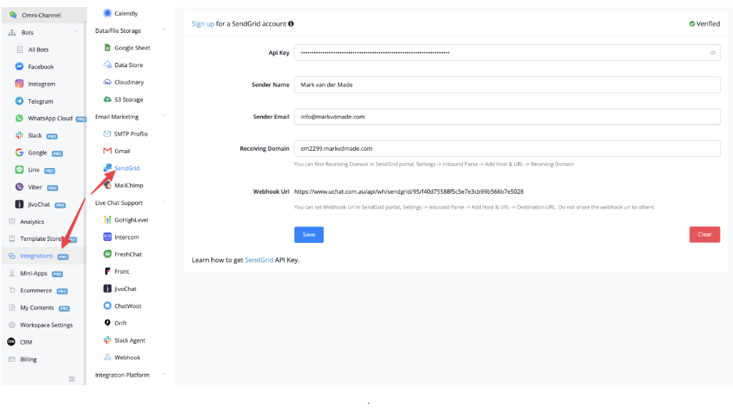Click the Webhook Url text

[x=409, y=192]
